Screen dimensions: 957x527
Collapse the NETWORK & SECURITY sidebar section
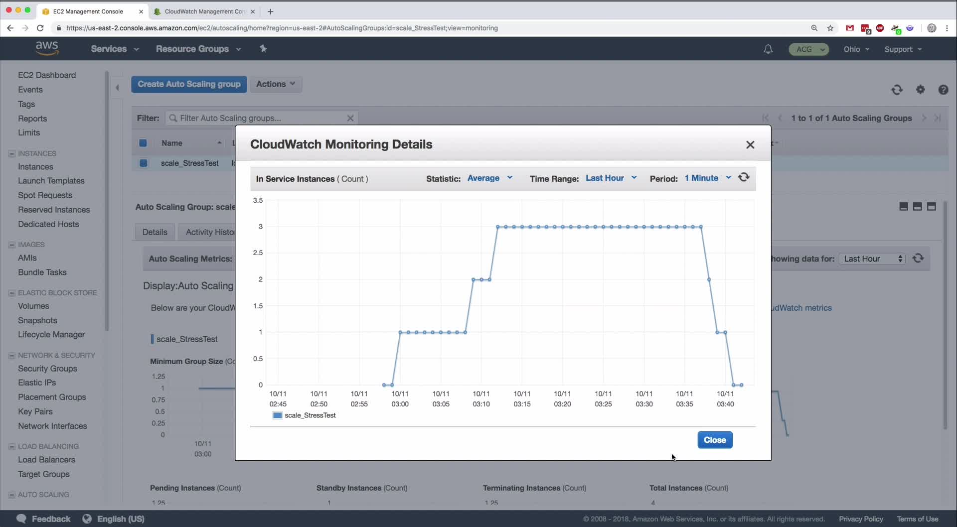point(11,355)
